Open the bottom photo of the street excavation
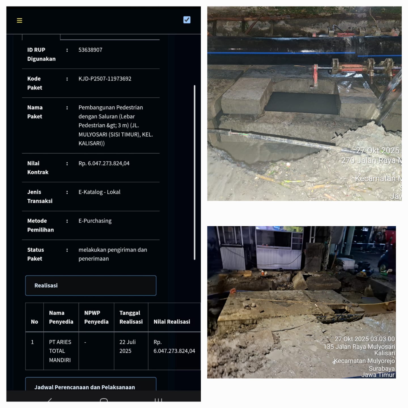 [301, 302]
